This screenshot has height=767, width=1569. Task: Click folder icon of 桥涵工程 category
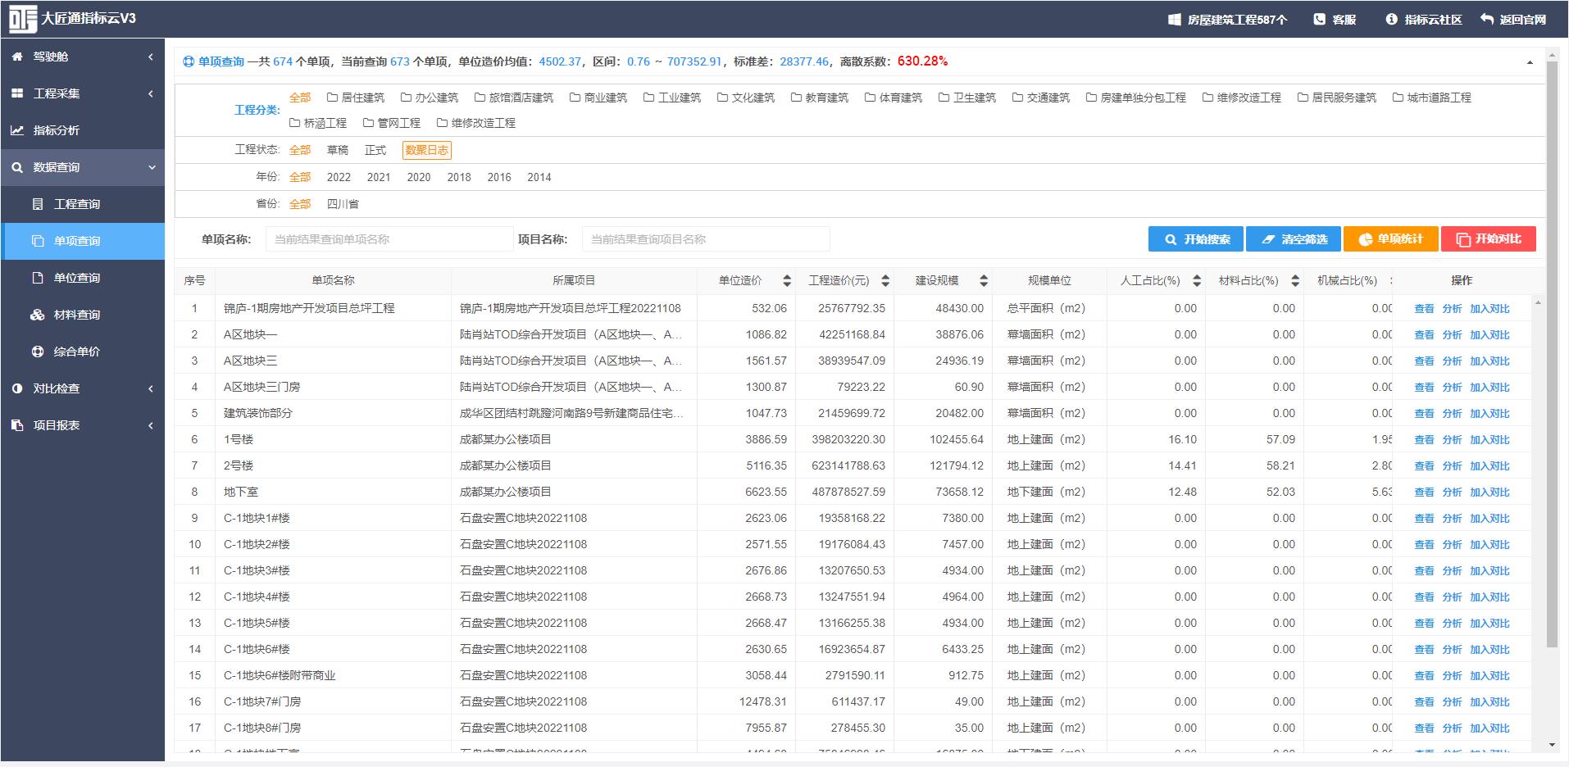click(295, 123)
